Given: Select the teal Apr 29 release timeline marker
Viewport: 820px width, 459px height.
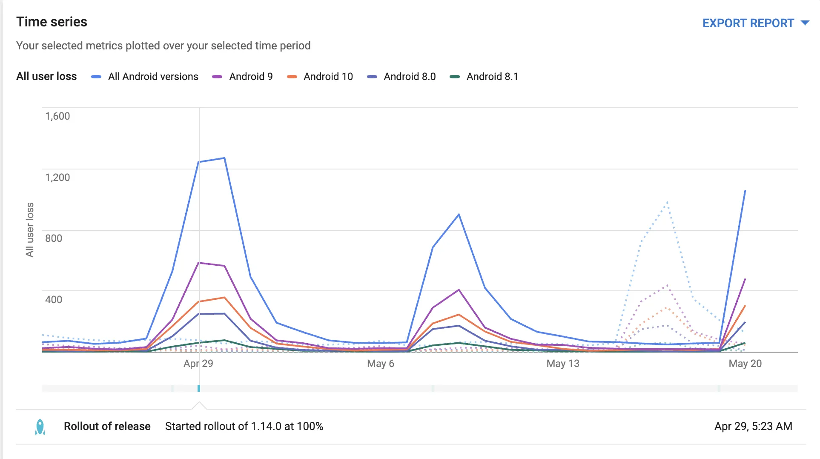Looking at the screenshot, I should pos(199,388).
